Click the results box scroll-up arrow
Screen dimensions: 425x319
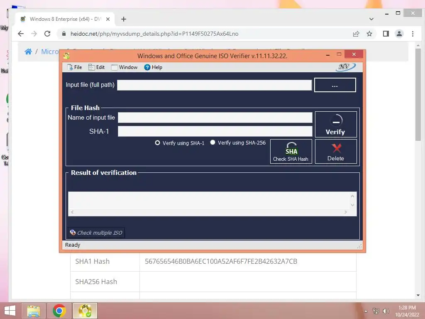point(352,196)
